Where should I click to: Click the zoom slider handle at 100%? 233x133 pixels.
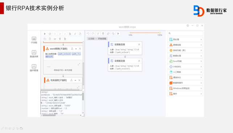point(160,33)
